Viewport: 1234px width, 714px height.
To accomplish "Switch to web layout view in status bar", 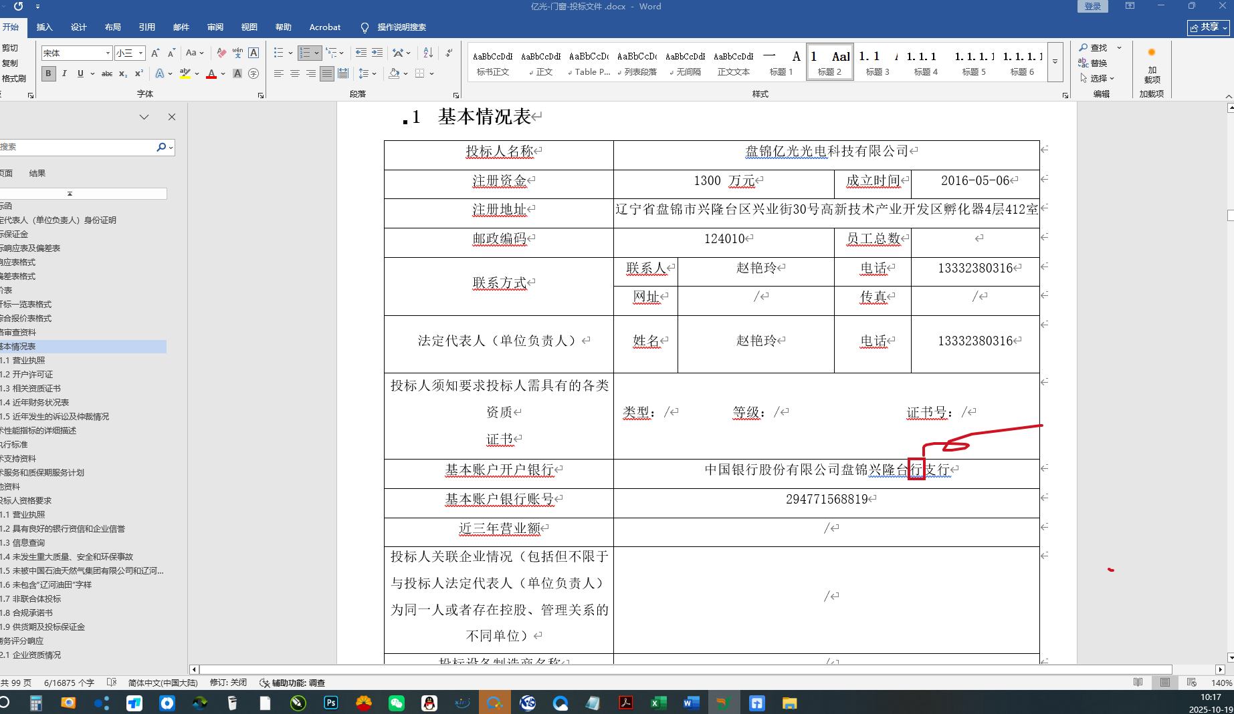I will pos(1192,683).
